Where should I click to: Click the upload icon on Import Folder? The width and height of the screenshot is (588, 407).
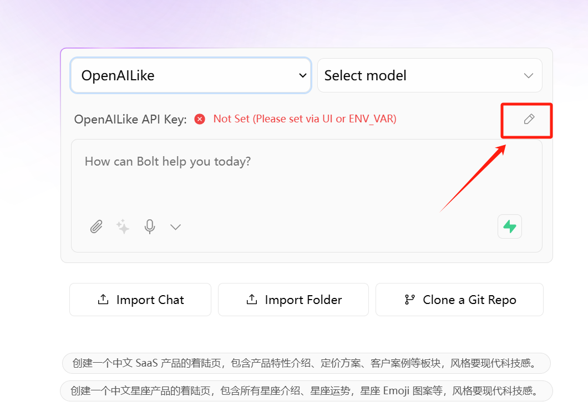coord(252,299)
